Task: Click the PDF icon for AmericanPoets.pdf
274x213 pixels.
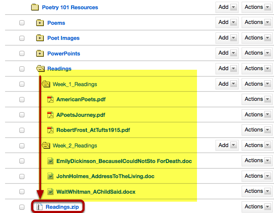Action: tap(51, 99)
